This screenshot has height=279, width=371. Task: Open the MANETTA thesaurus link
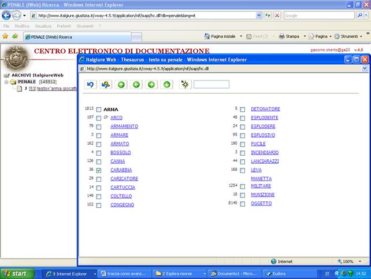click(x=261, y=179)
